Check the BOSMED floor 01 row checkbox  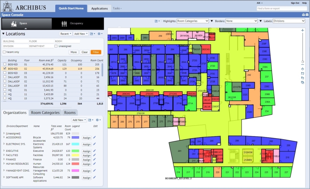(x=5, y=64)
